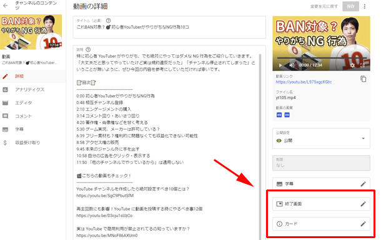Click the line '0:48 相互チャンネル登録'
The image size is (381, 240).
[x=100, y=102]
